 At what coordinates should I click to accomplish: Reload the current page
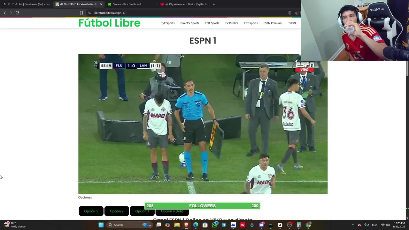tap(17, 13)
